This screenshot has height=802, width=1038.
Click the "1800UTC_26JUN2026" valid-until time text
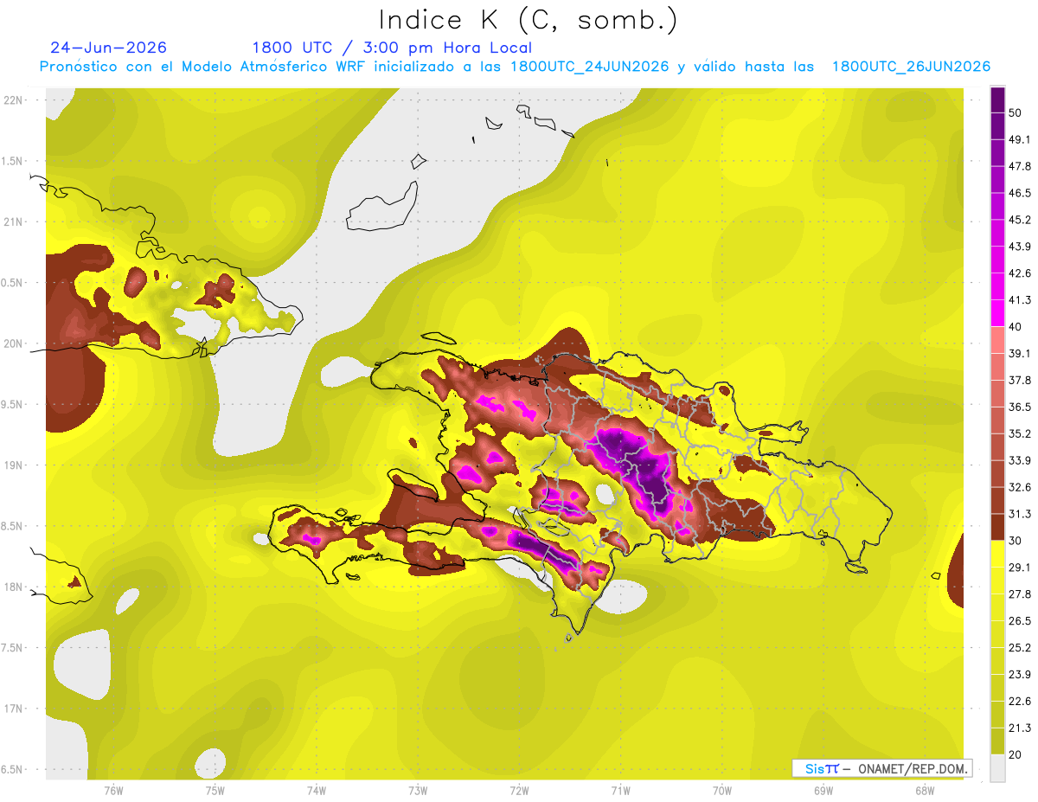click(911, 67)
